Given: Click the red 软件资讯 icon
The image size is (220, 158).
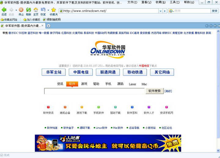Looking at the screenshot, I should (x=48, y=107).
